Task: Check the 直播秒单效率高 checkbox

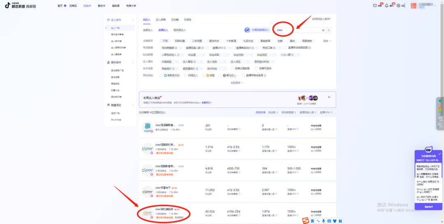Action: 243,76
